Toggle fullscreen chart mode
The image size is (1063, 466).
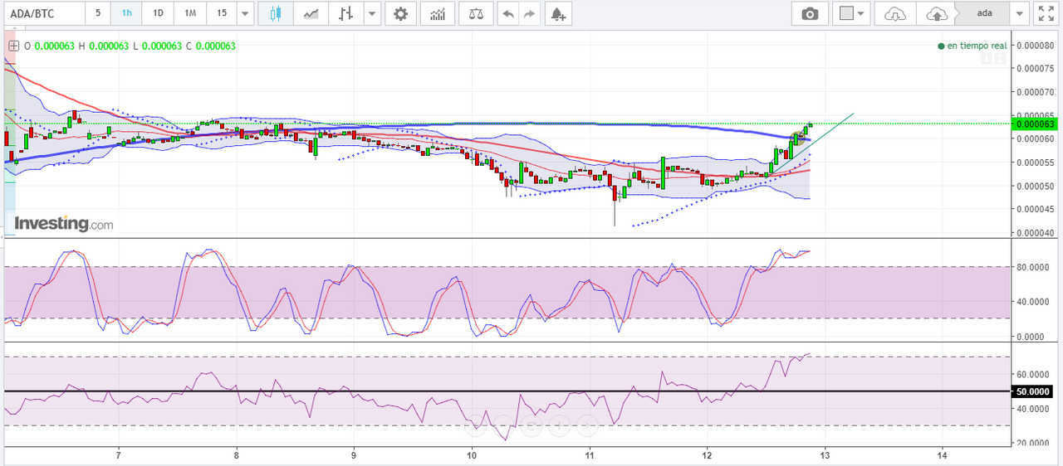pyautogui.click(x=1046, y=13)
